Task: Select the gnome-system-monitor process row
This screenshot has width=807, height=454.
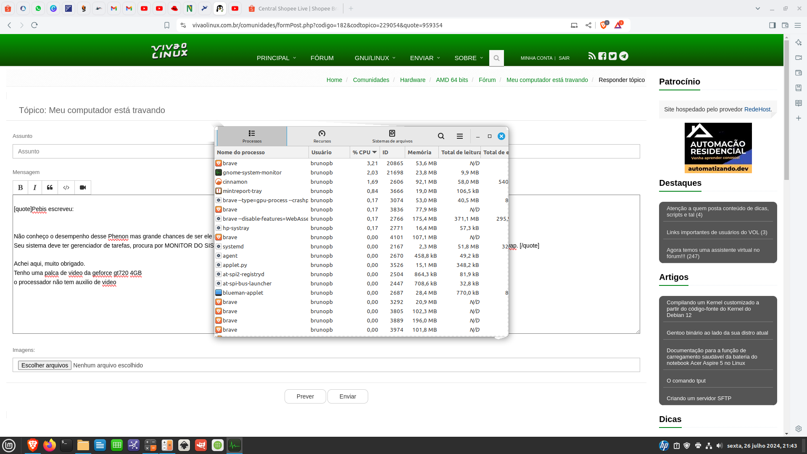Action: pyautogui.click(x=361, y=172)
